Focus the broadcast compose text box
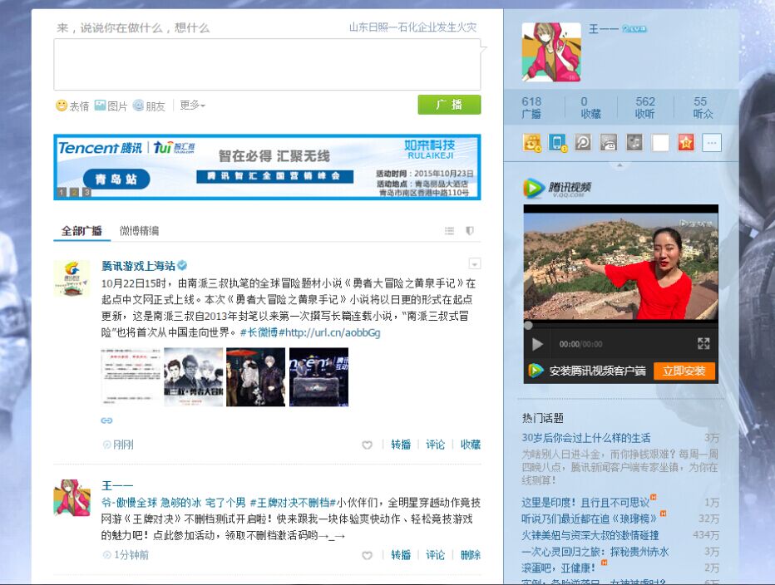 point(267,65)
